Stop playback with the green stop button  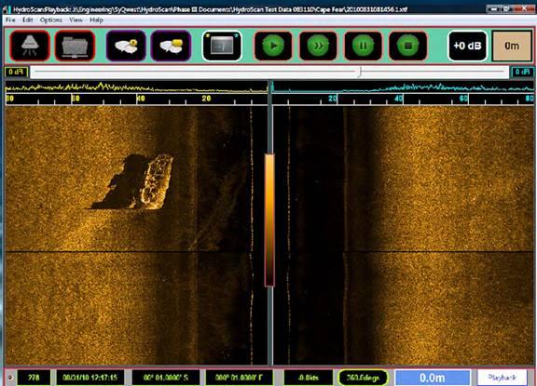tap(408, 46)
